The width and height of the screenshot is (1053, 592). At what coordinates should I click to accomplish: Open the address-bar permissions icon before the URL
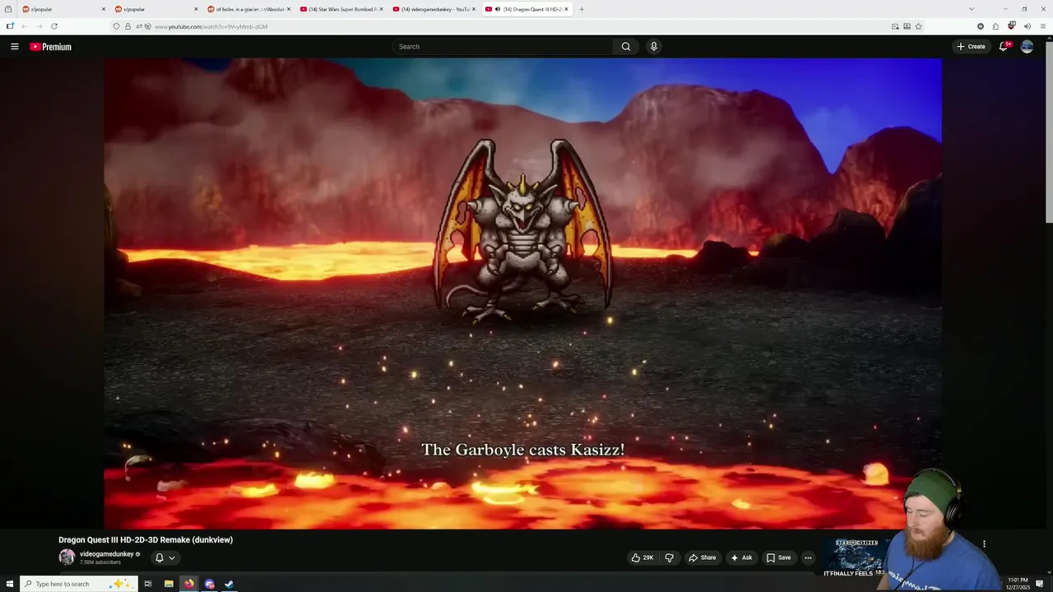click(x=138, y=26)
